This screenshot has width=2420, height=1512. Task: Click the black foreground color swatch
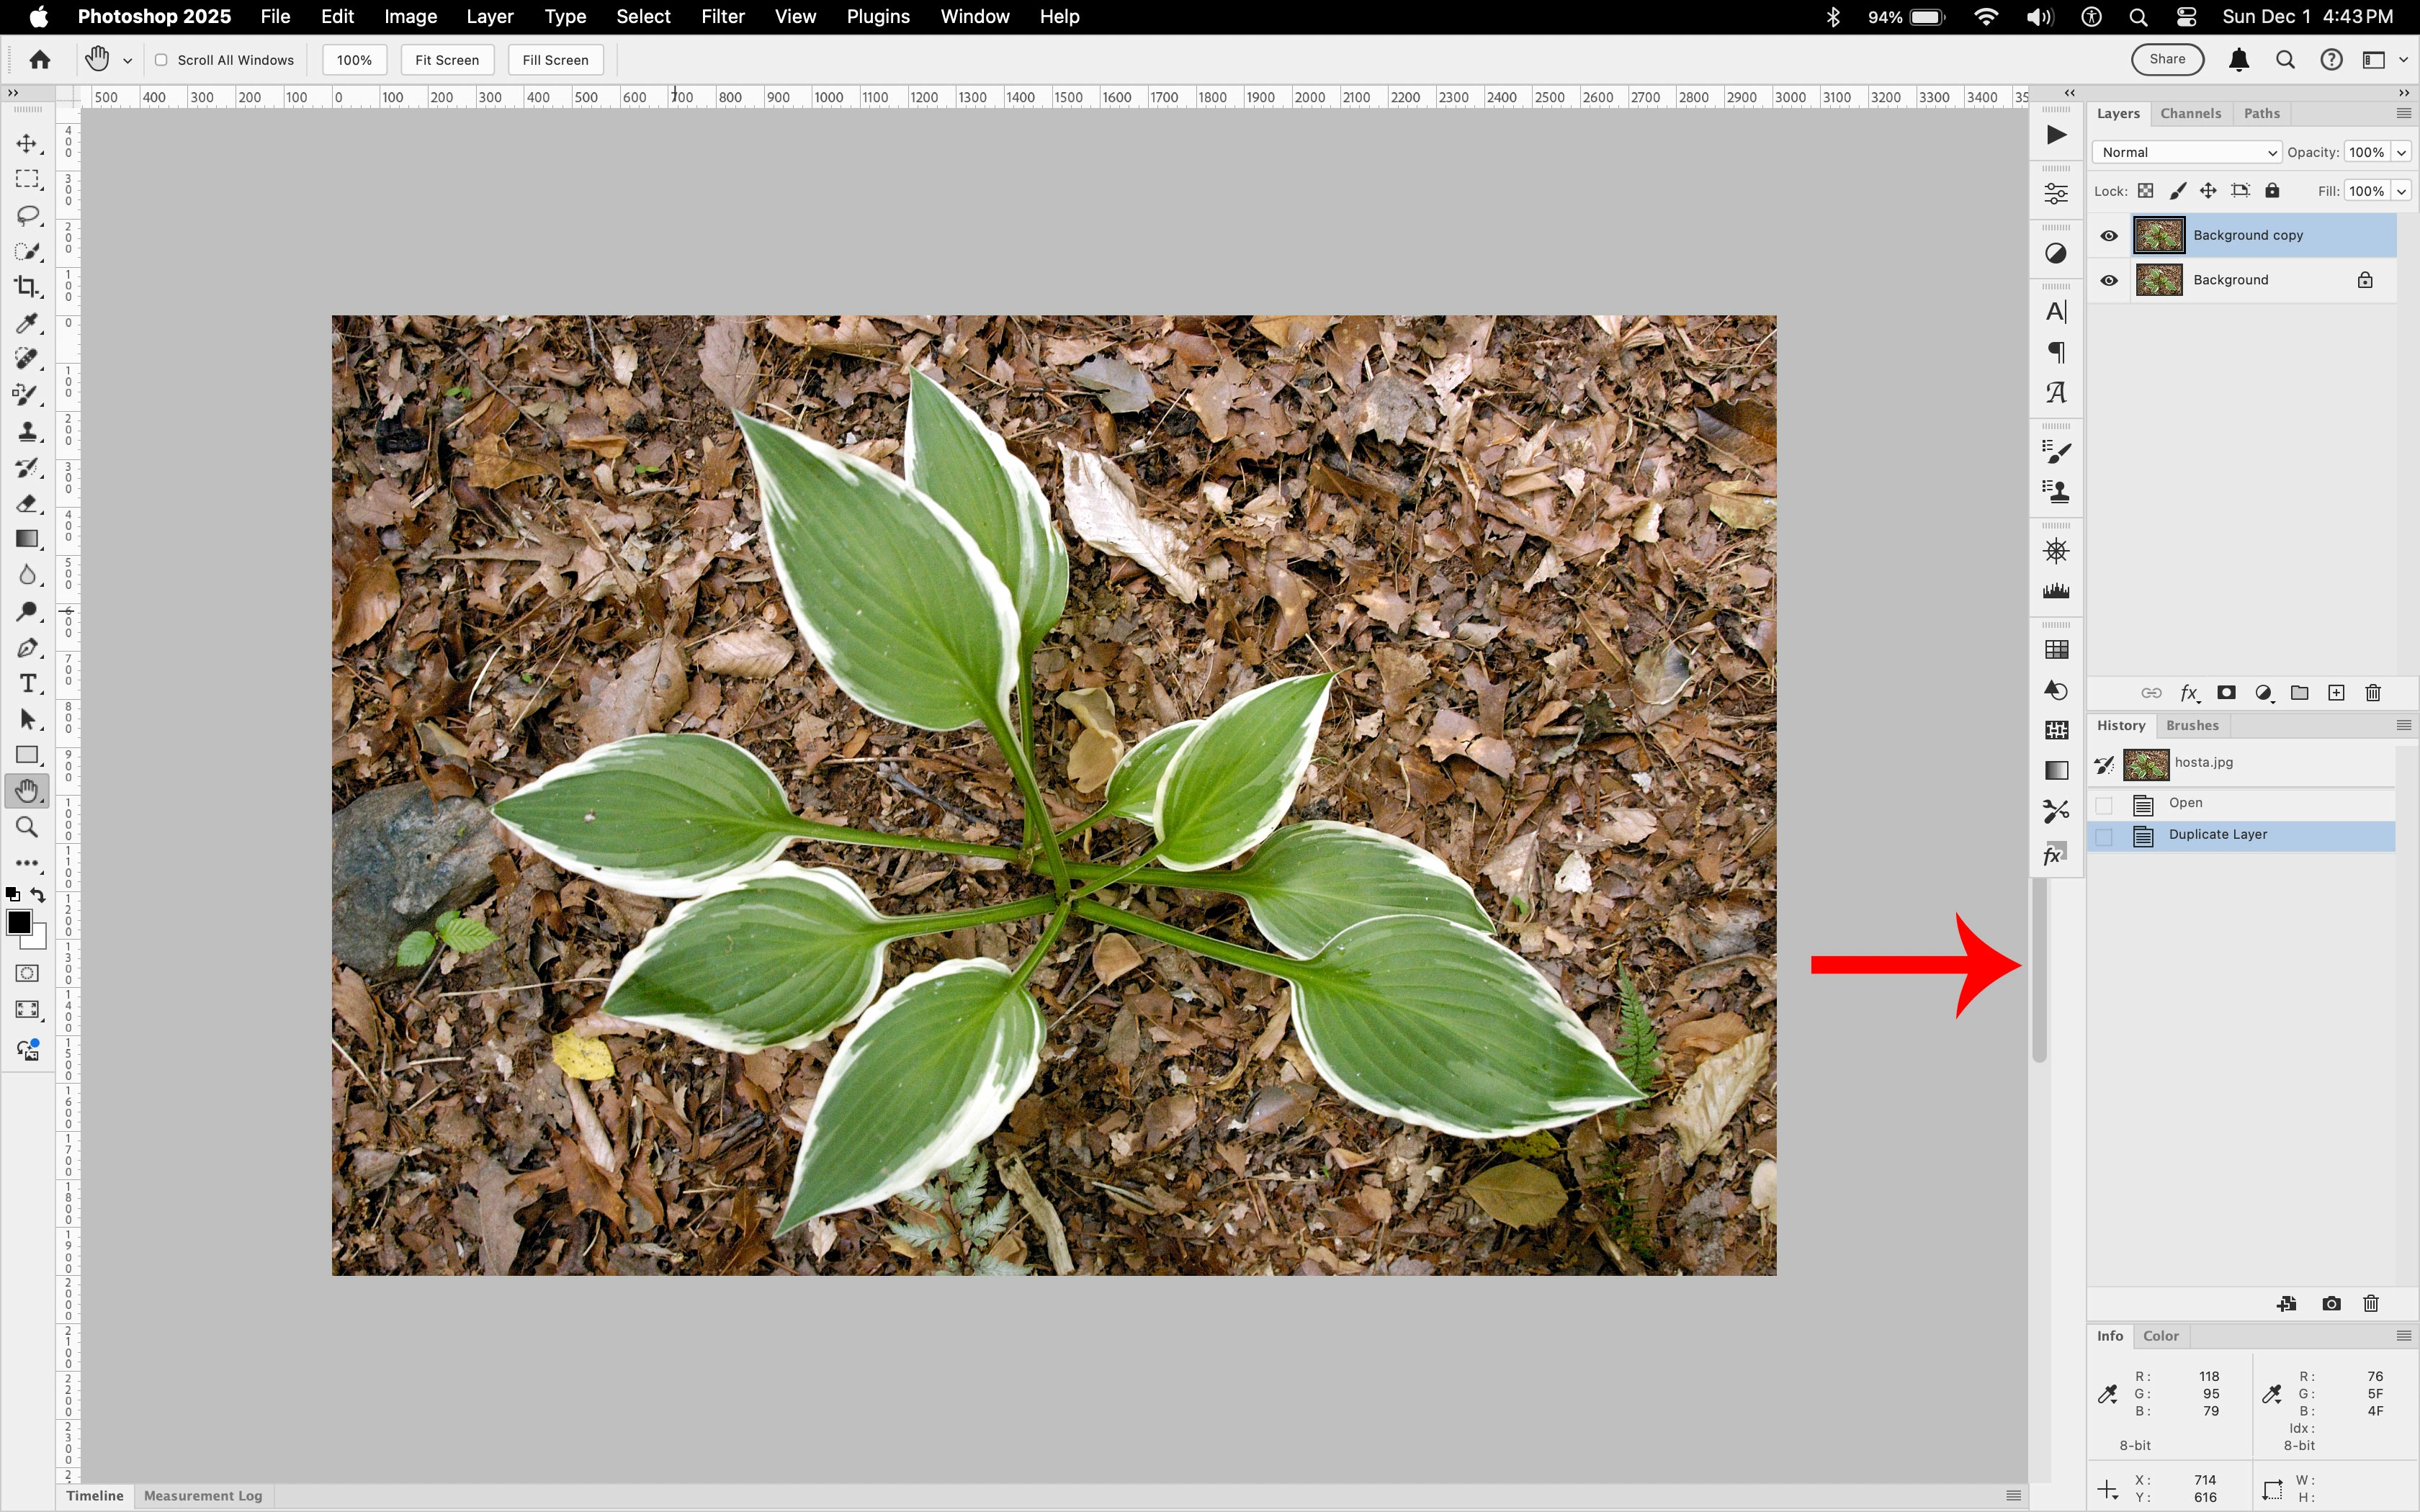(18, 921)
